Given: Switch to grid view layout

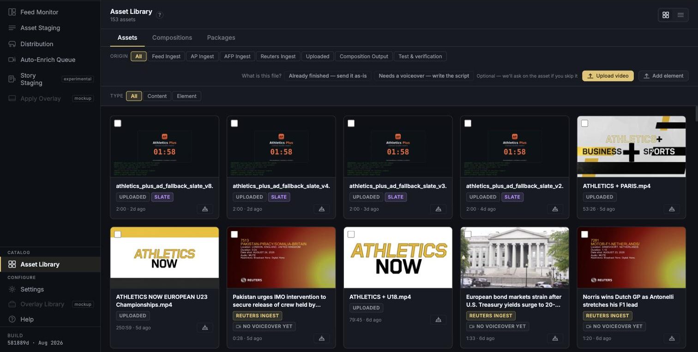Looking at the screenshot, I should (666, 15).
